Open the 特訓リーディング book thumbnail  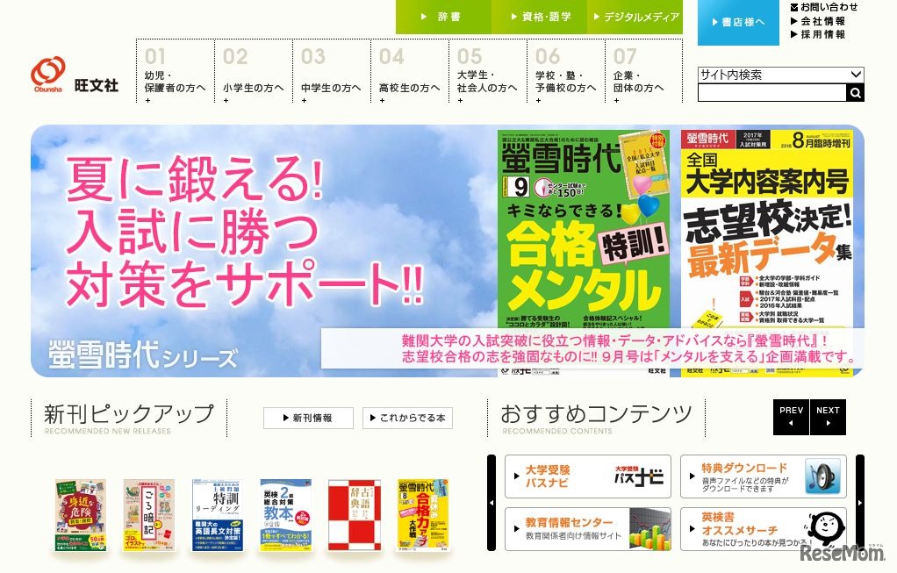coord(218,515)
